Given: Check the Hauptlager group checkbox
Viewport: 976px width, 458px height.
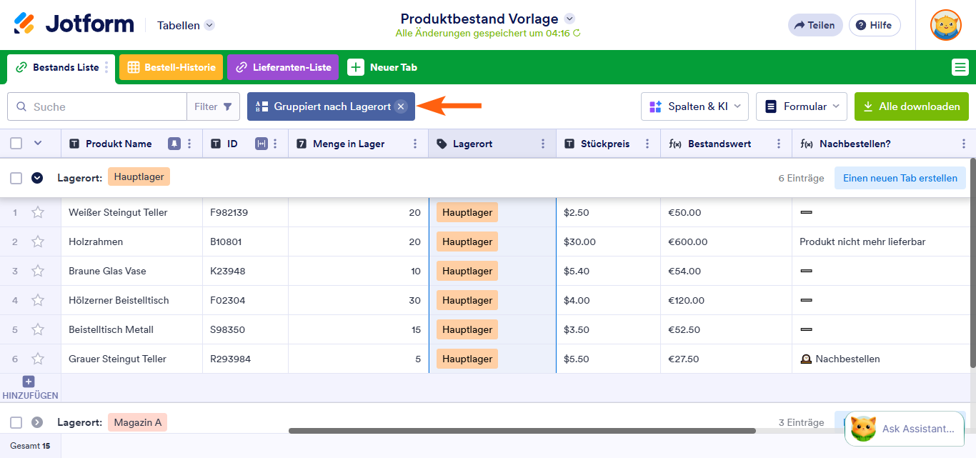Looking at the screenshot, I should [16, 178].
